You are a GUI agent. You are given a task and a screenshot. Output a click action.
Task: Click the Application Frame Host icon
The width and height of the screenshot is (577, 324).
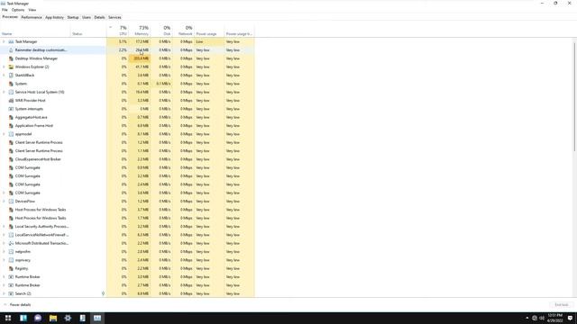point(11,126)
